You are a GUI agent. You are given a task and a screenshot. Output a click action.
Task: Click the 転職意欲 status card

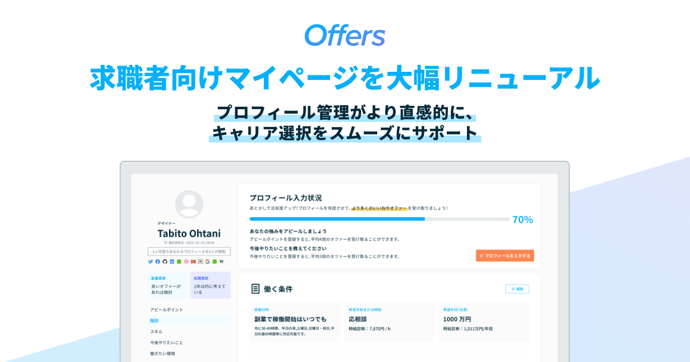click(210, 285)
